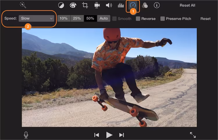Viewport: 218px width, 140px height.
Task: Select the Crop tool icon
Action: click(85, 5)
